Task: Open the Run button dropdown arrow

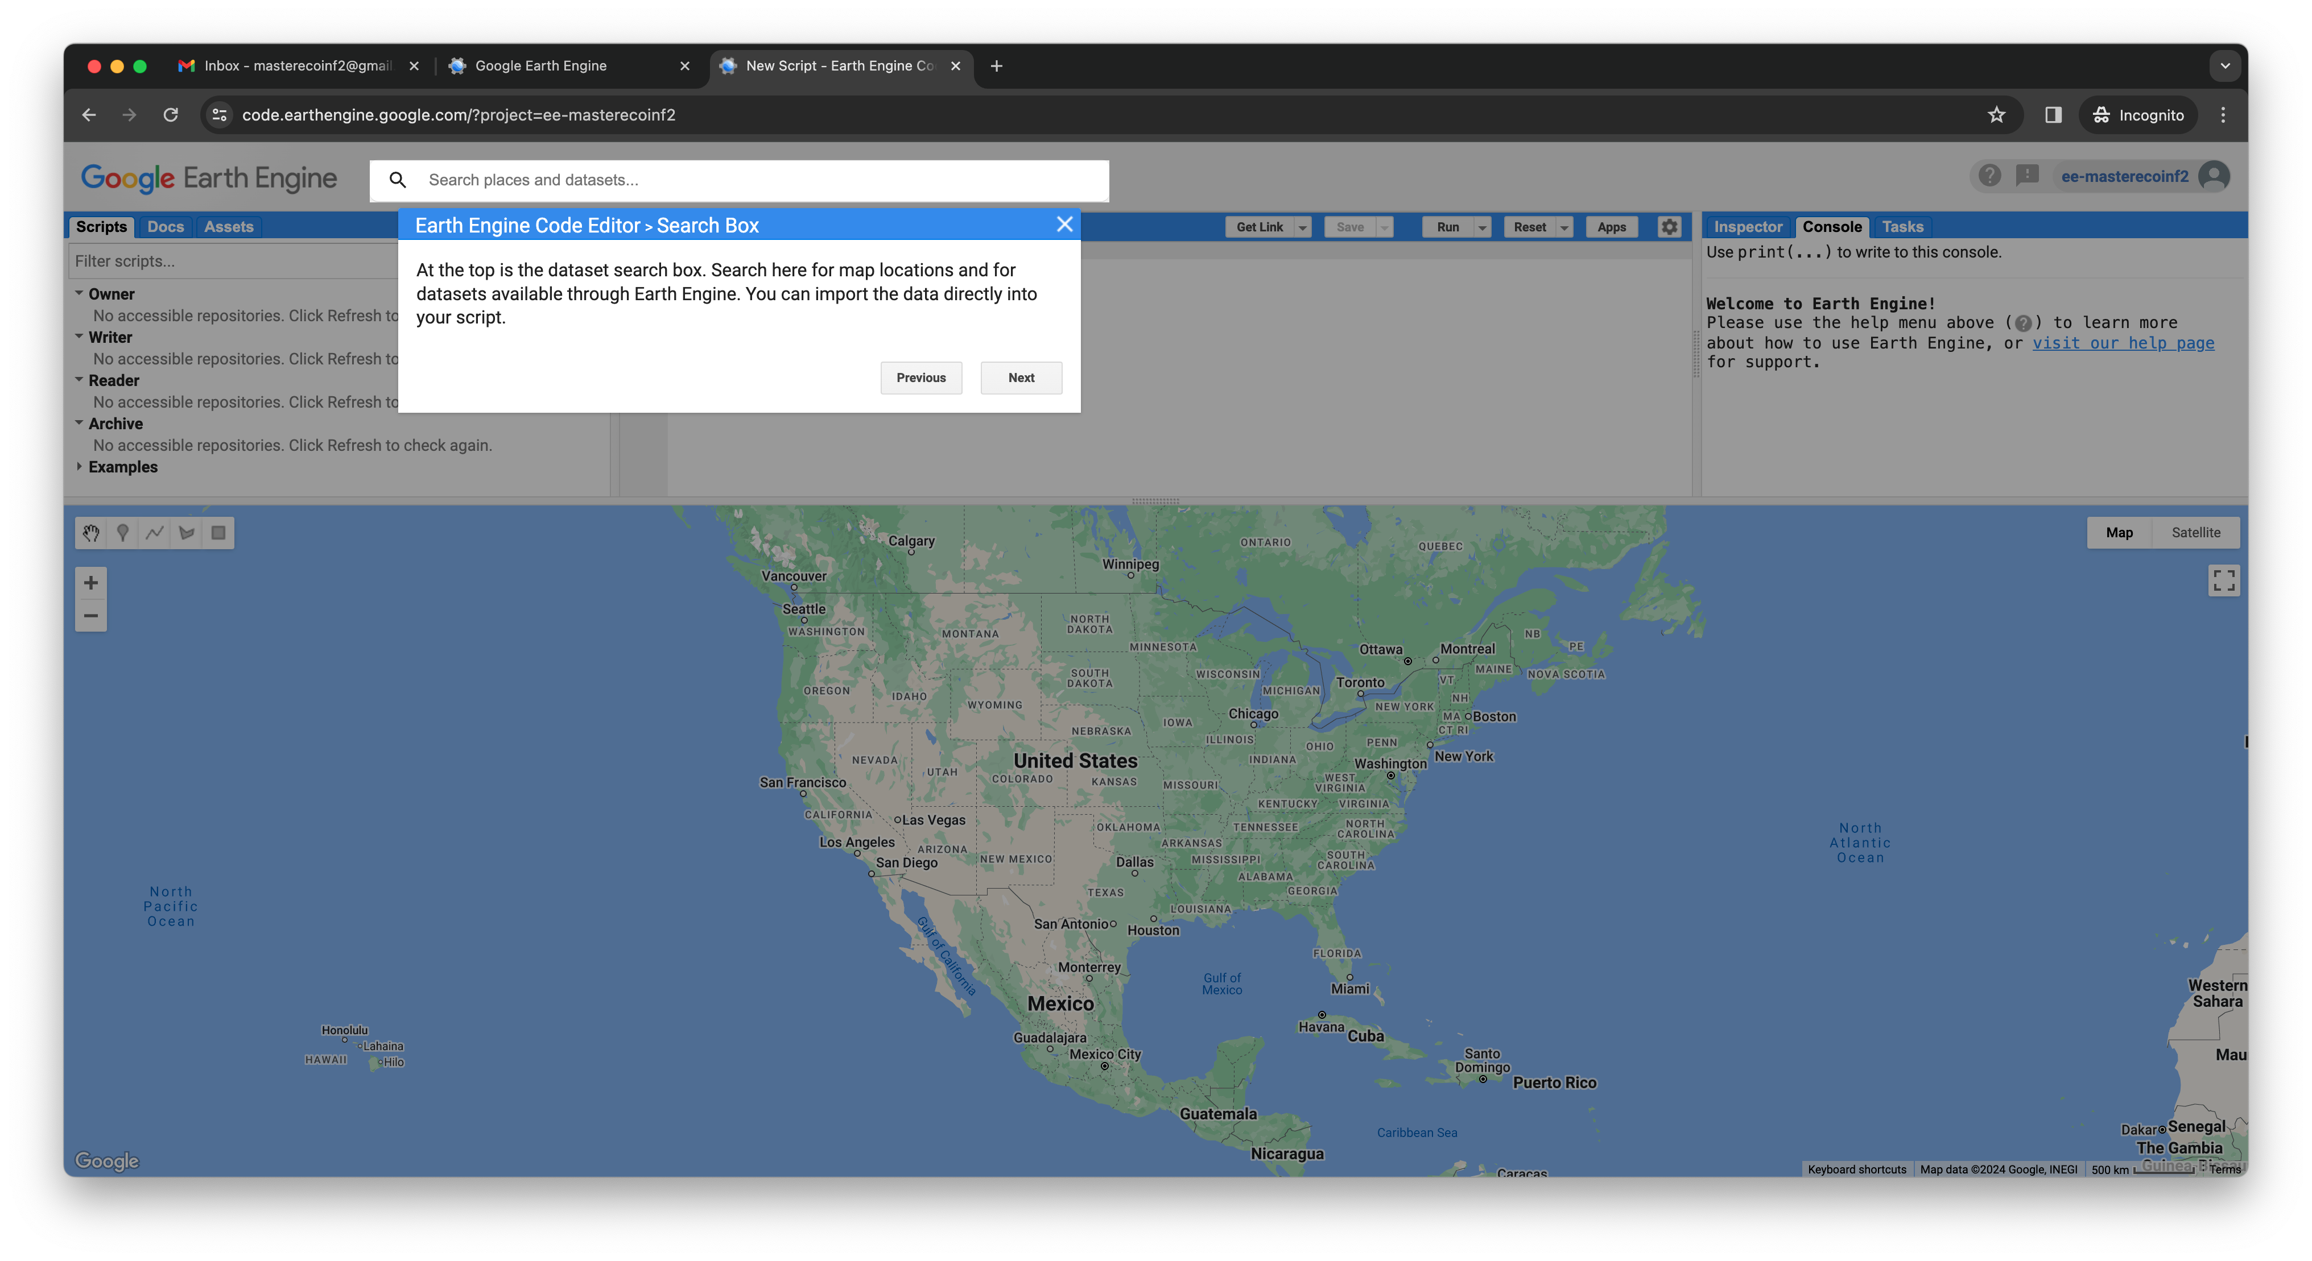Action: click(1483, 228)
